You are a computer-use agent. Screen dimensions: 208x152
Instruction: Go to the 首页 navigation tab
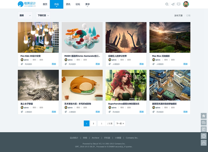coord(45,4)
